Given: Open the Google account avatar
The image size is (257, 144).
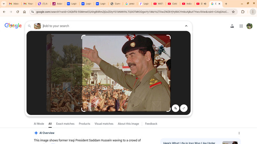Looking at the screenshot, I should [250, 26].
